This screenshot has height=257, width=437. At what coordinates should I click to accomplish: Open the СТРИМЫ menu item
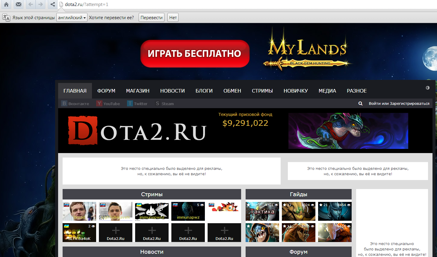click(262, 91)
